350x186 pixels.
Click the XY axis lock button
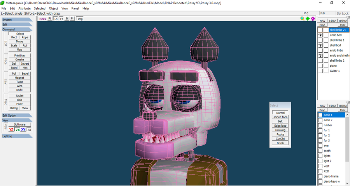coord(23,129)
